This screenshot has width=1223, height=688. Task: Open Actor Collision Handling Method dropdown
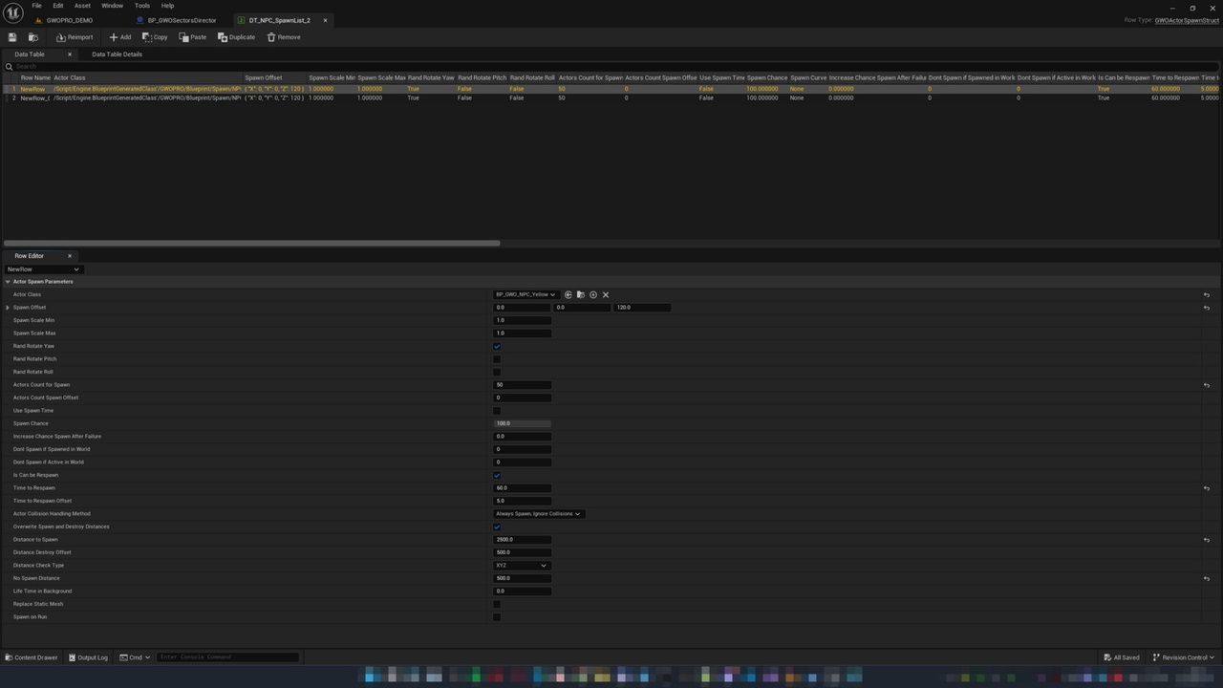click(538, 514)
